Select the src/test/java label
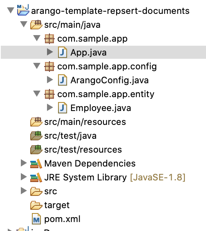This screenshot has width=206, height=231. tap(70, 136)
